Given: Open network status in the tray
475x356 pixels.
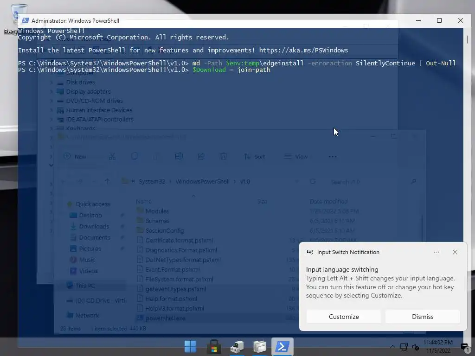Looking at the screenshot, I should pos(404,347).
